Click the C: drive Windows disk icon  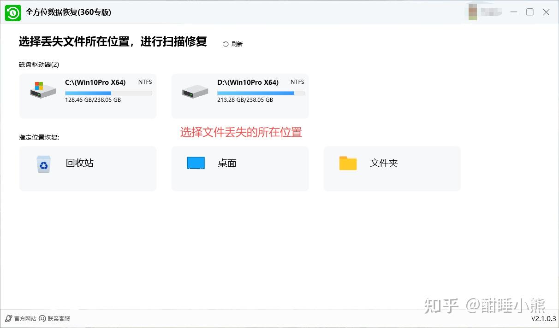click(x=42, y=89)
